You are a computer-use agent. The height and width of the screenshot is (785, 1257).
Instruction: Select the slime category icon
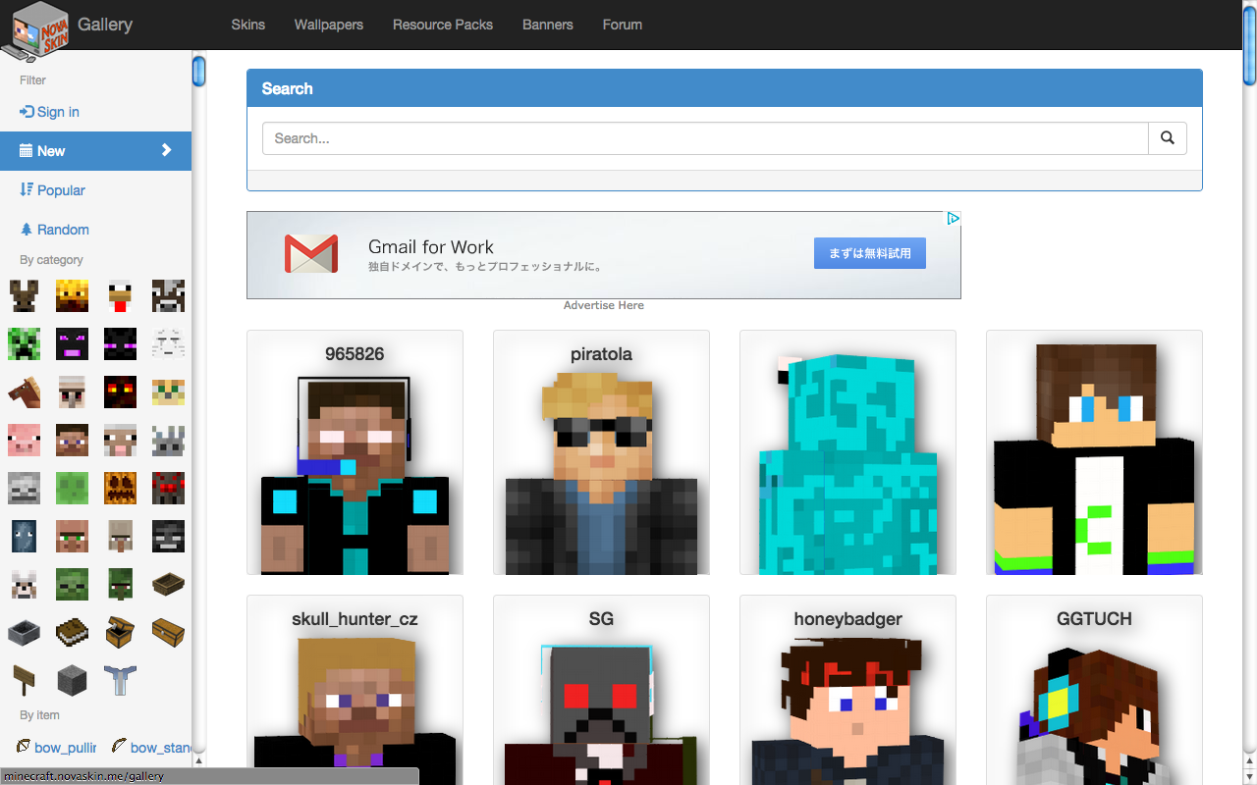72,488
